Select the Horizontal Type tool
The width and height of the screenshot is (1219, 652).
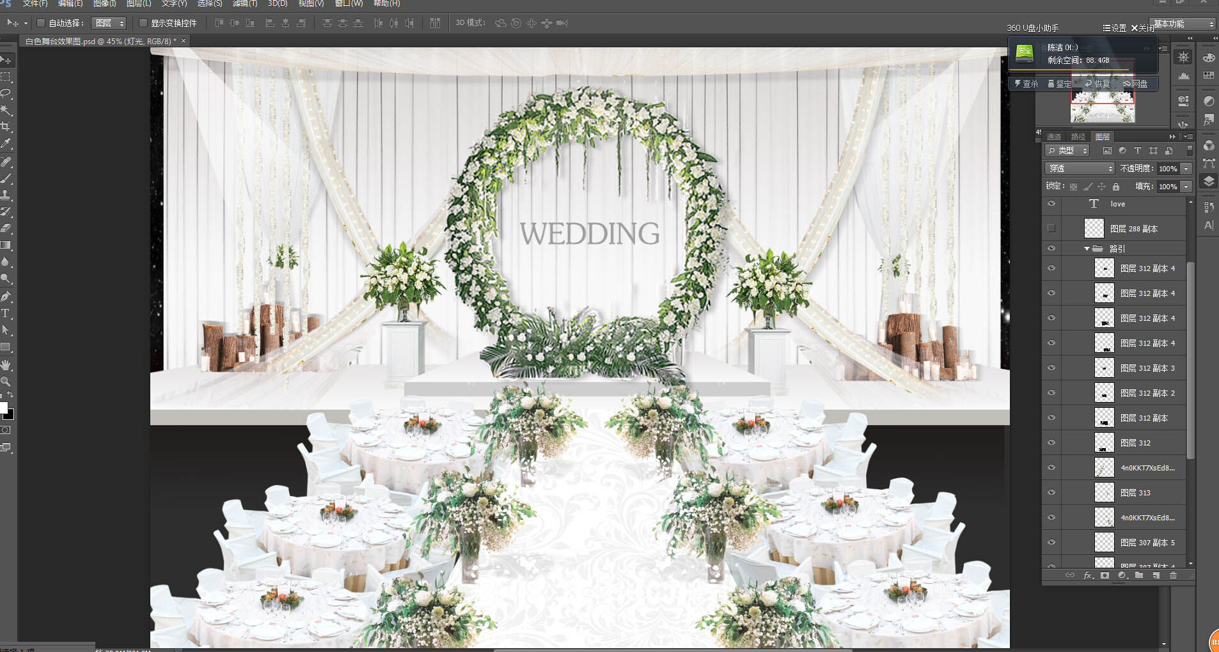pyautogui.click(x=6, y=313)
